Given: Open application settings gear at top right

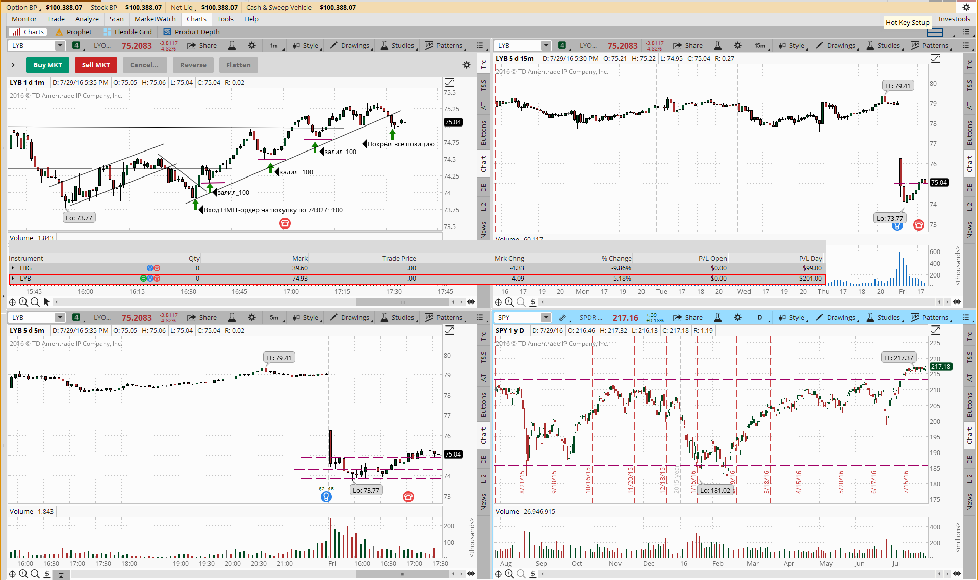Looking at the screenshot, I should pos(966,7).
